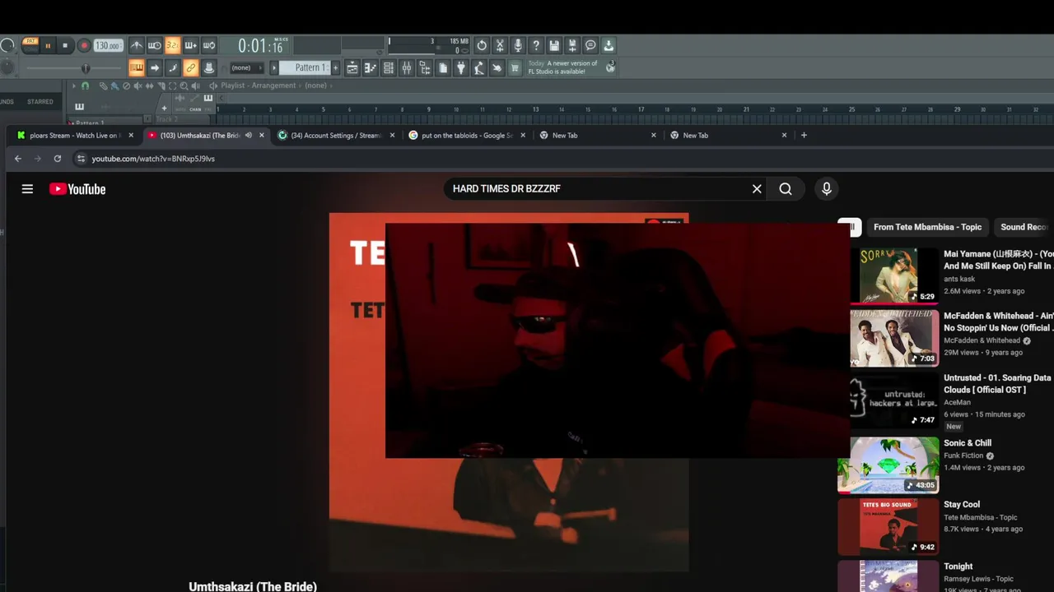Select the playlist paint brush tool
Screen dimensions: 1054x592
tap(114, 86)
